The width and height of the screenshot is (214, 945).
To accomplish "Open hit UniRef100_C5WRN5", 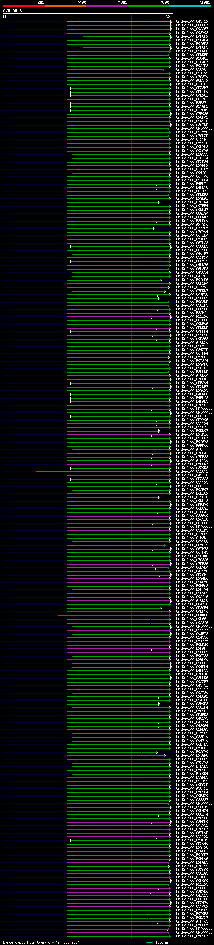I will coord(192,328).
